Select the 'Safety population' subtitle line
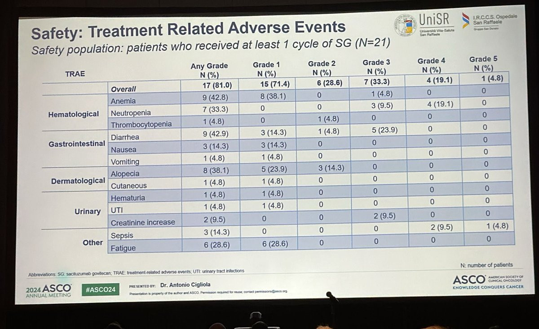The image size is (539, 329). [210, 47]
